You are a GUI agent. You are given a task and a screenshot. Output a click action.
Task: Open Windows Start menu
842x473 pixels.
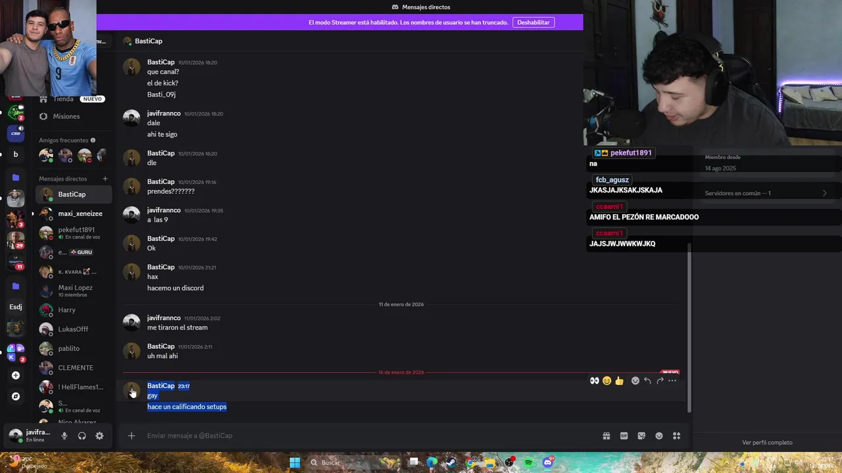coord(295,462)
